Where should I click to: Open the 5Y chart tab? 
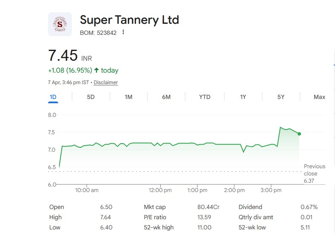[281, 97]
